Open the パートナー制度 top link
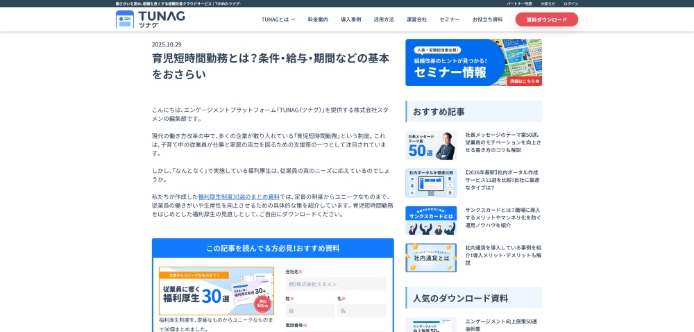Viewport: 694px width, 332px height. pos(519,3)
